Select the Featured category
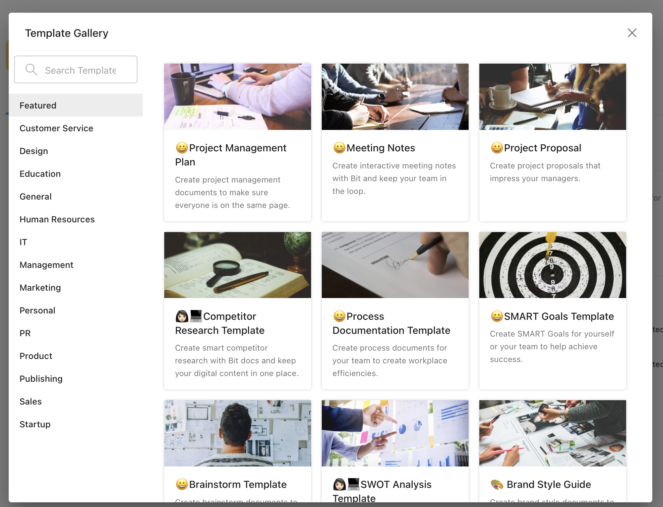This screenshot has width=663, height=507. [x=76, y=105]
